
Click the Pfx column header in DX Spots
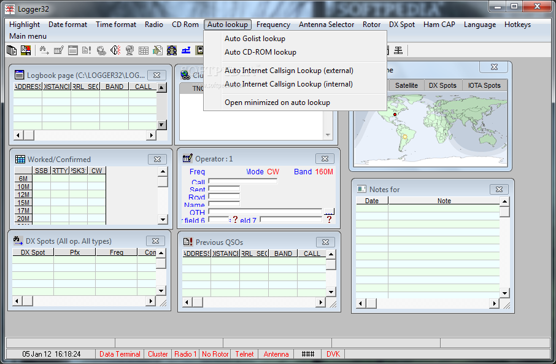pos(75,252)
